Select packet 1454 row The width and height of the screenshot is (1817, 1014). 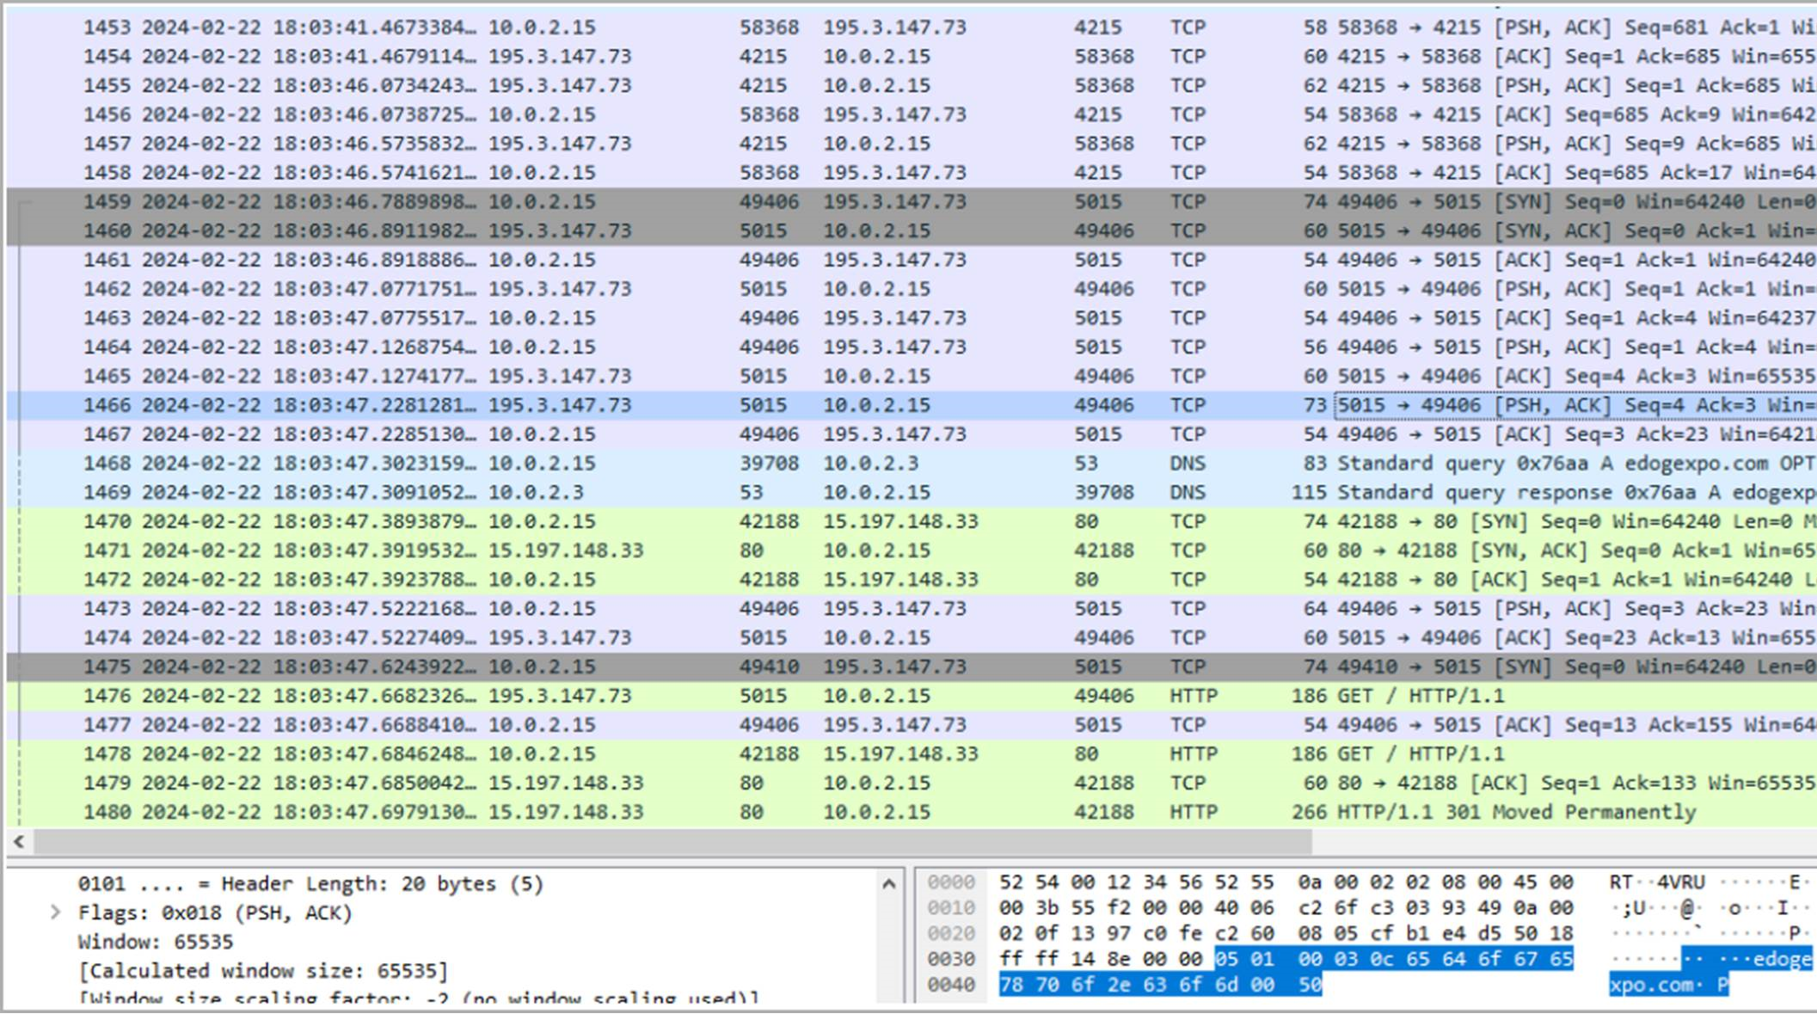[x=912, y=57]
